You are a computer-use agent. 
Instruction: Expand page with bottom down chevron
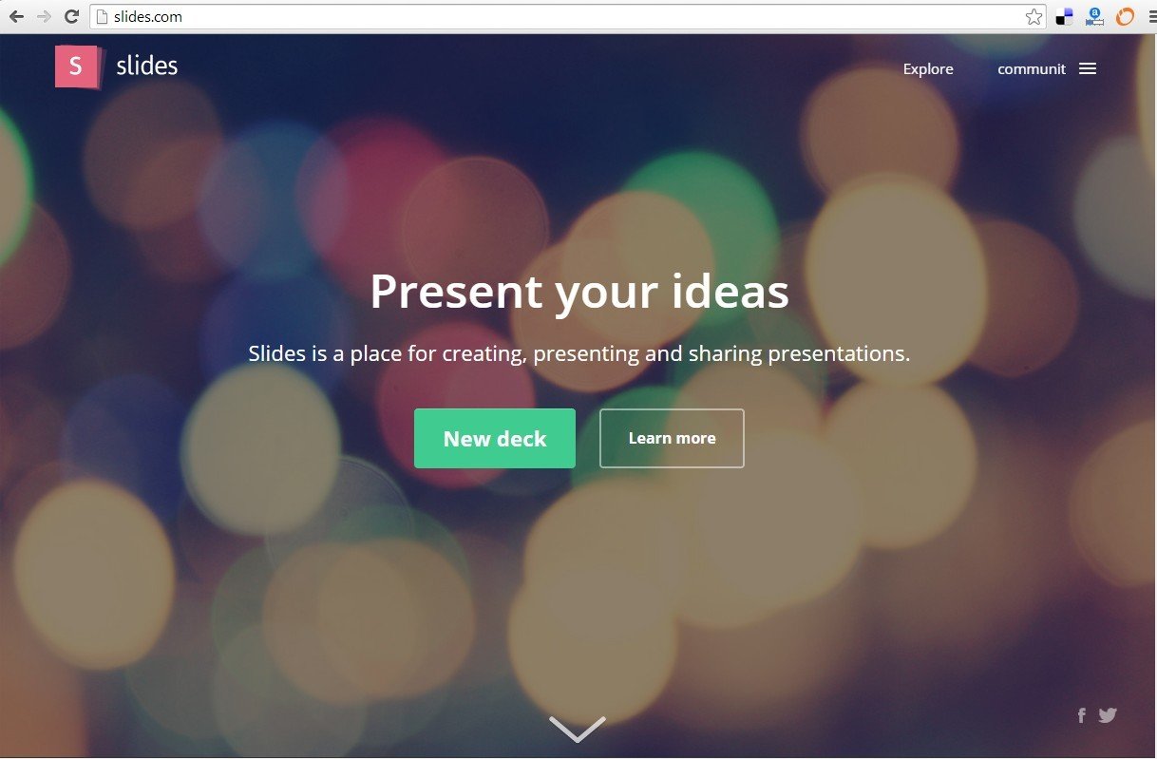(x=578, y=729)
